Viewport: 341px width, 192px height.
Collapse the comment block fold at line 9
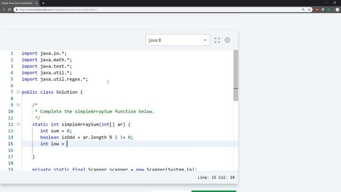point(18,105)
